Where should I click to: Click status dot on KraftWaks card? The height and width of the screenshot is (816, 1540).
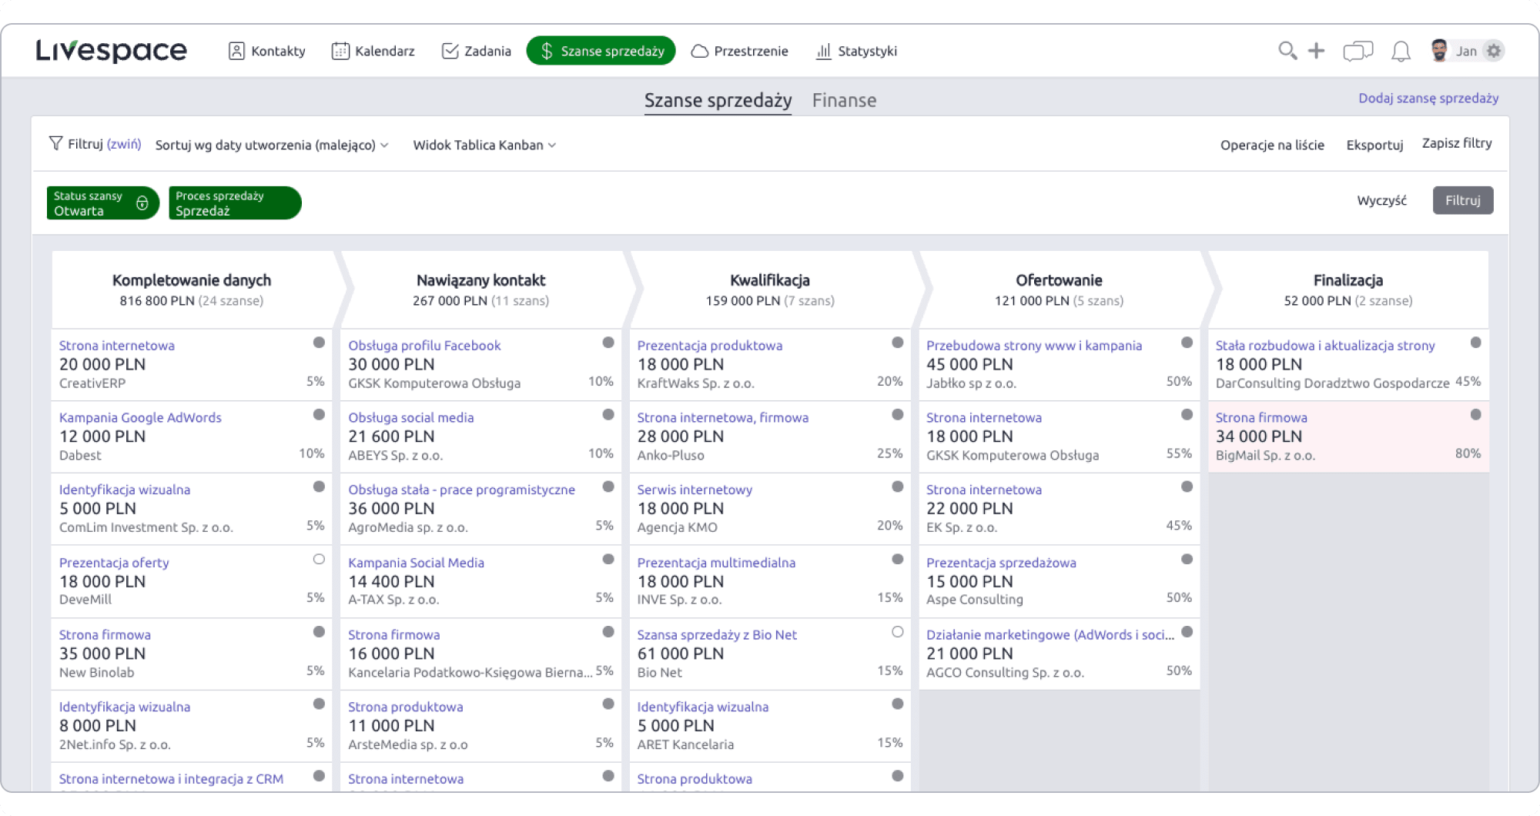tap(898, 343)
